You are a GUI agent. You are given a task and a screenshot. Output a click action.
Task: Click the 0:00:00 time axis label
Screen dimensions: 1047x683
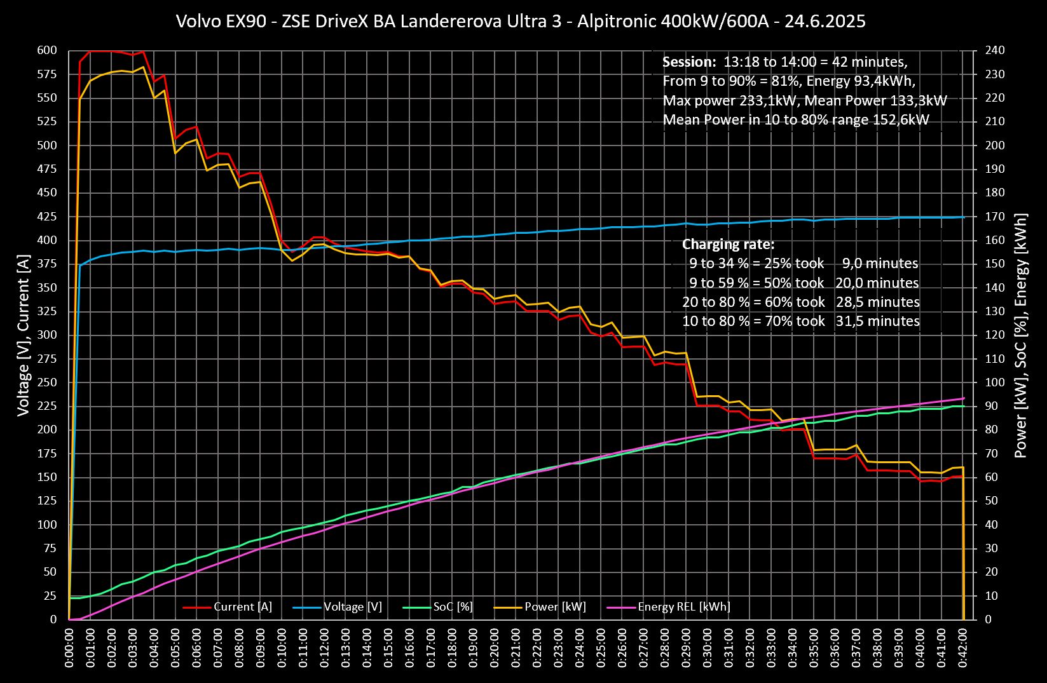[69, 647]
